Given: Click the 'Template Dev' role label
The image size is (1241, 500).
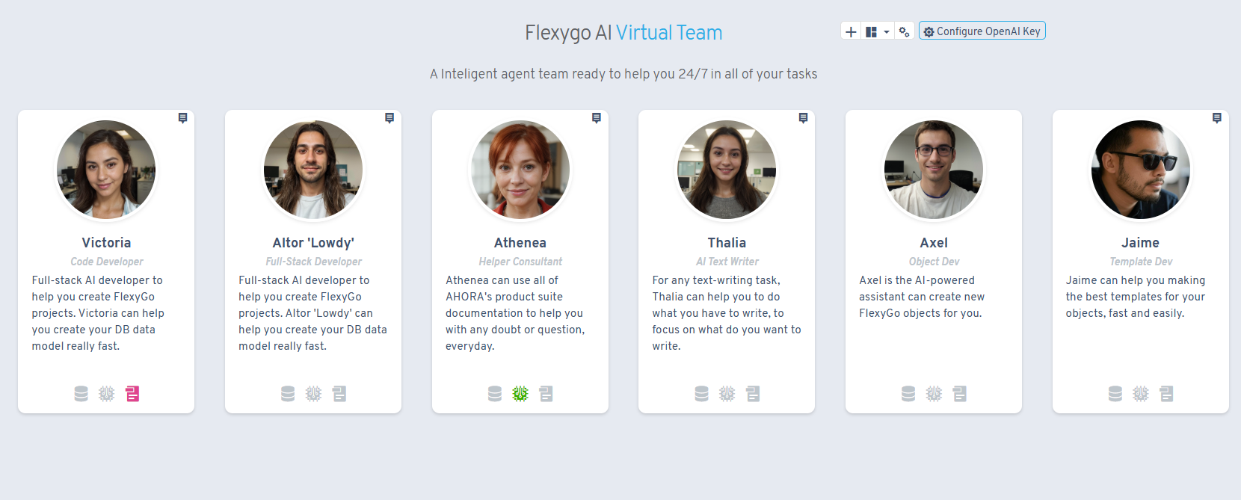Looking at the screenshot, I should click(1141, 262).
